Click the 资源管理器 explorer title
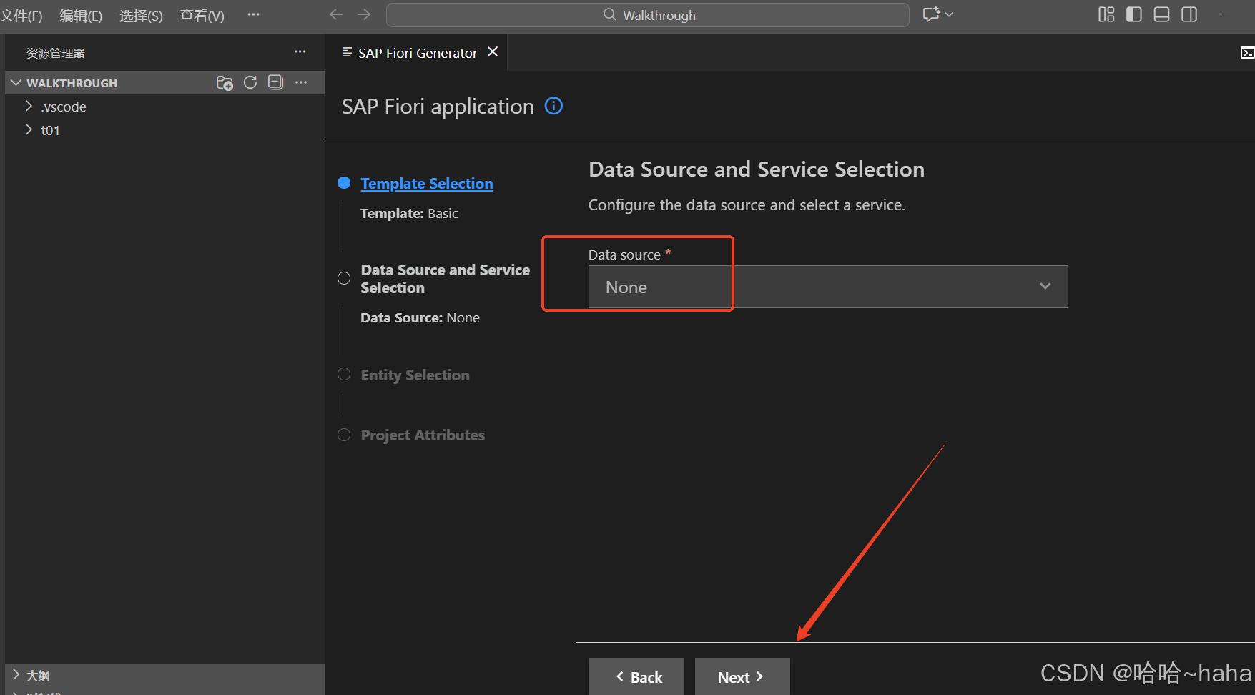Viewport: 1255px width, 695px height. coord(56,53)
